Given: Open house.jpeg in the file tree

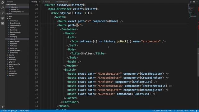Looking at the screenshot, I should (13, 37).
